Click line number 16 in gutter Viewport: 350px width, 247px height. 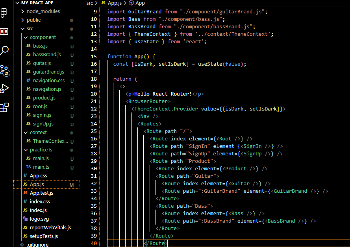[x=94, y=64]
